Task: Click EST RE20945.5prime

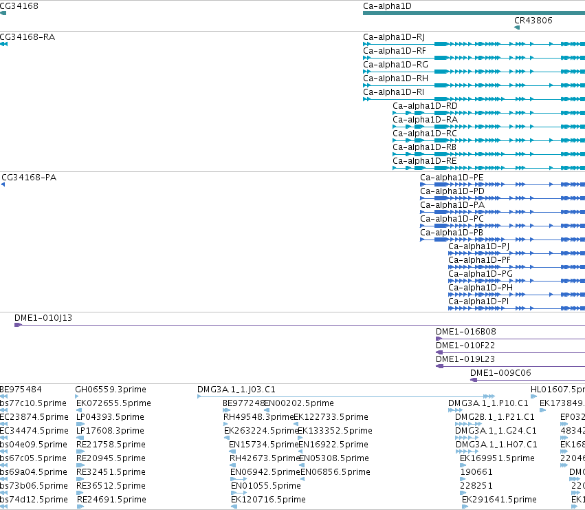Action: [x=111, y=458]
